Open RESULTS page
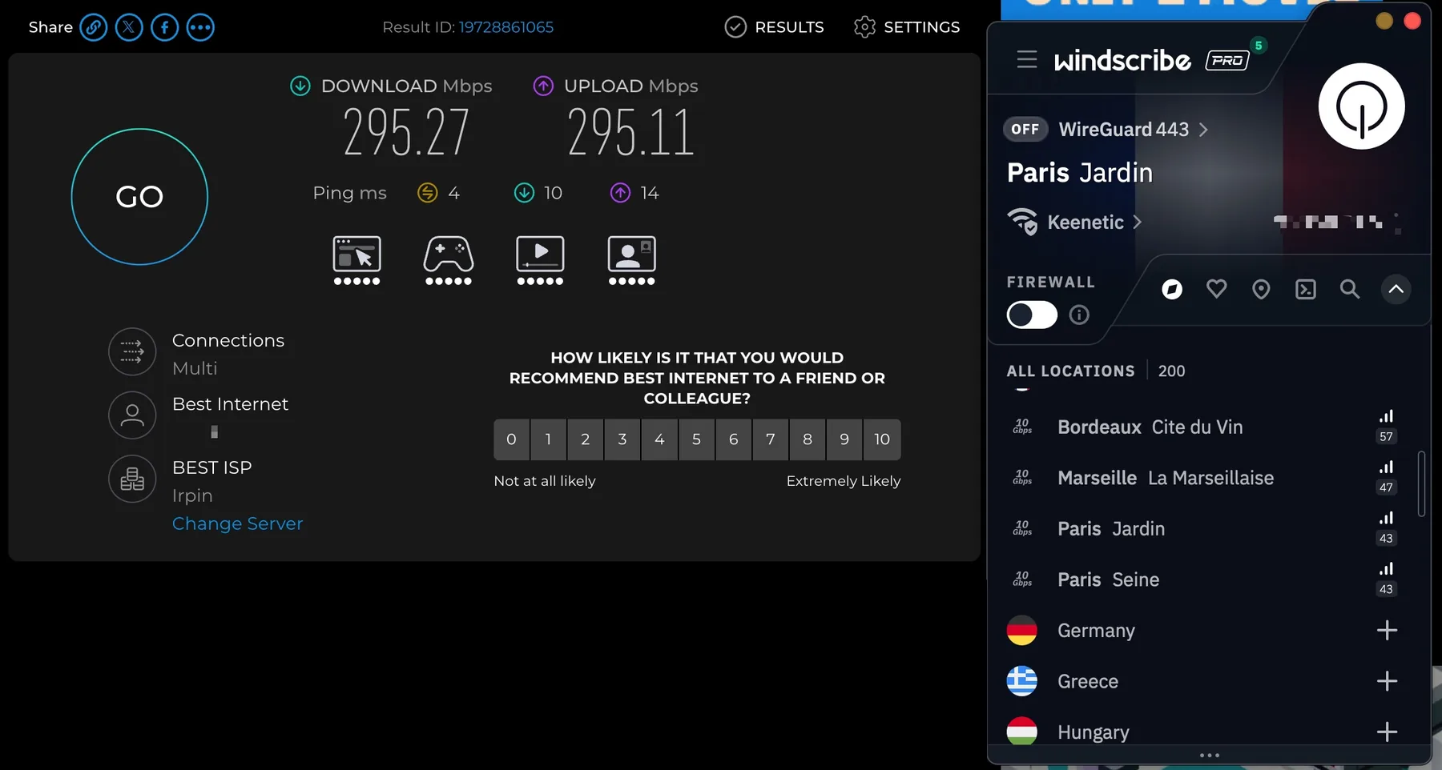Image resolution: width=1442 pixels, height=770 pixels. [x=774, y=27]
